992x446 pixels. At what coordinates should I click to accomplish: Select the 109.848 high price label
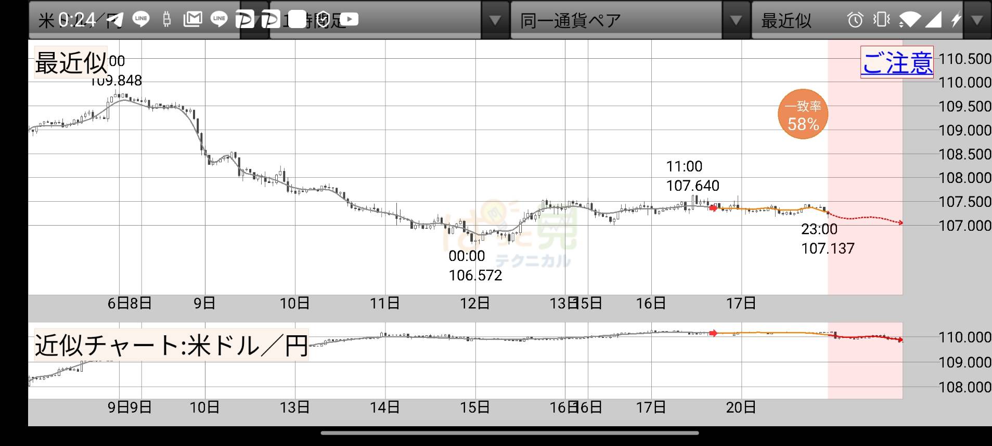pos(115,81)
